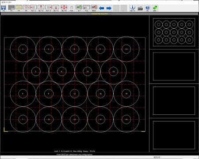
Task: Select the hand pan tool (F10)
Action: (71, 8)
